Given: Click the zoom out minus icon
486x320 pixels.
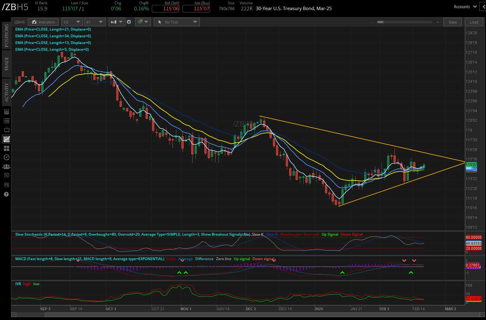Looking at the screenshot, I should click(372, 22).
